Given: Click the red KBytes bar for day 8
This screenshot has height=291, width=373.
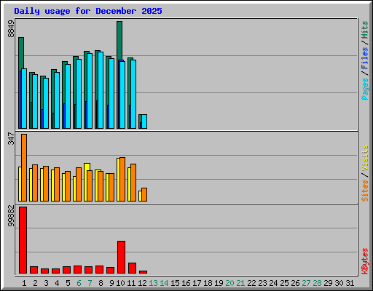Looking at the screenshot, I should (x=100, y=269).
